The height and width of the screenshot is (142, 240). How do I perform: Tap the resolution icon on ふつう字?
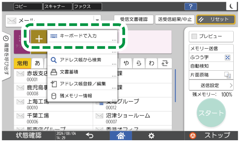(227, 57)
